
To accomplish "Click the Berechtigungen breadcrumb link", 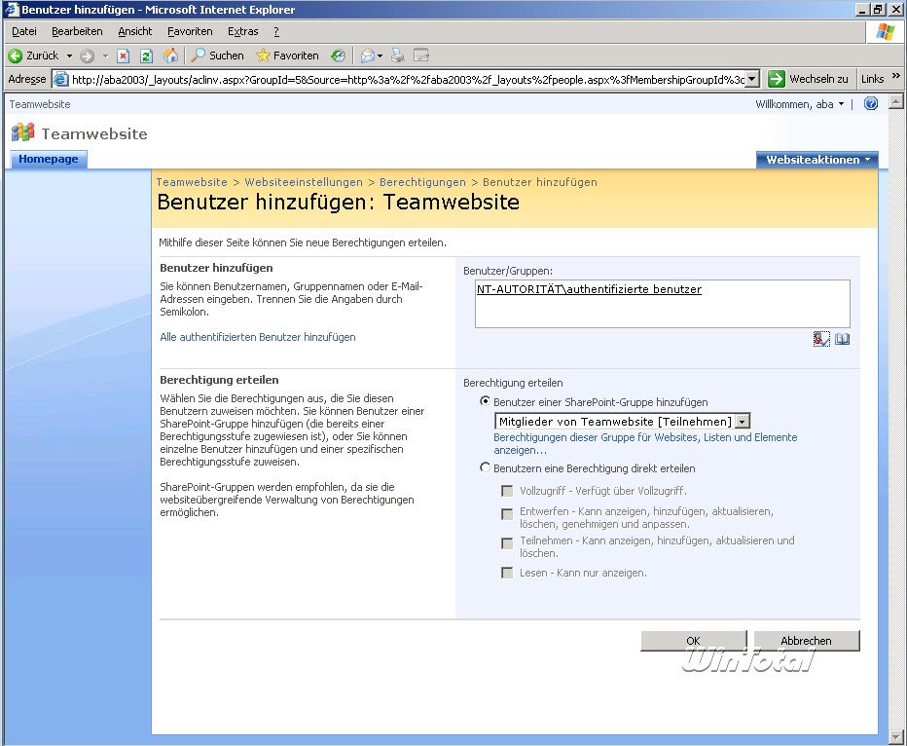I will point(422,182).
